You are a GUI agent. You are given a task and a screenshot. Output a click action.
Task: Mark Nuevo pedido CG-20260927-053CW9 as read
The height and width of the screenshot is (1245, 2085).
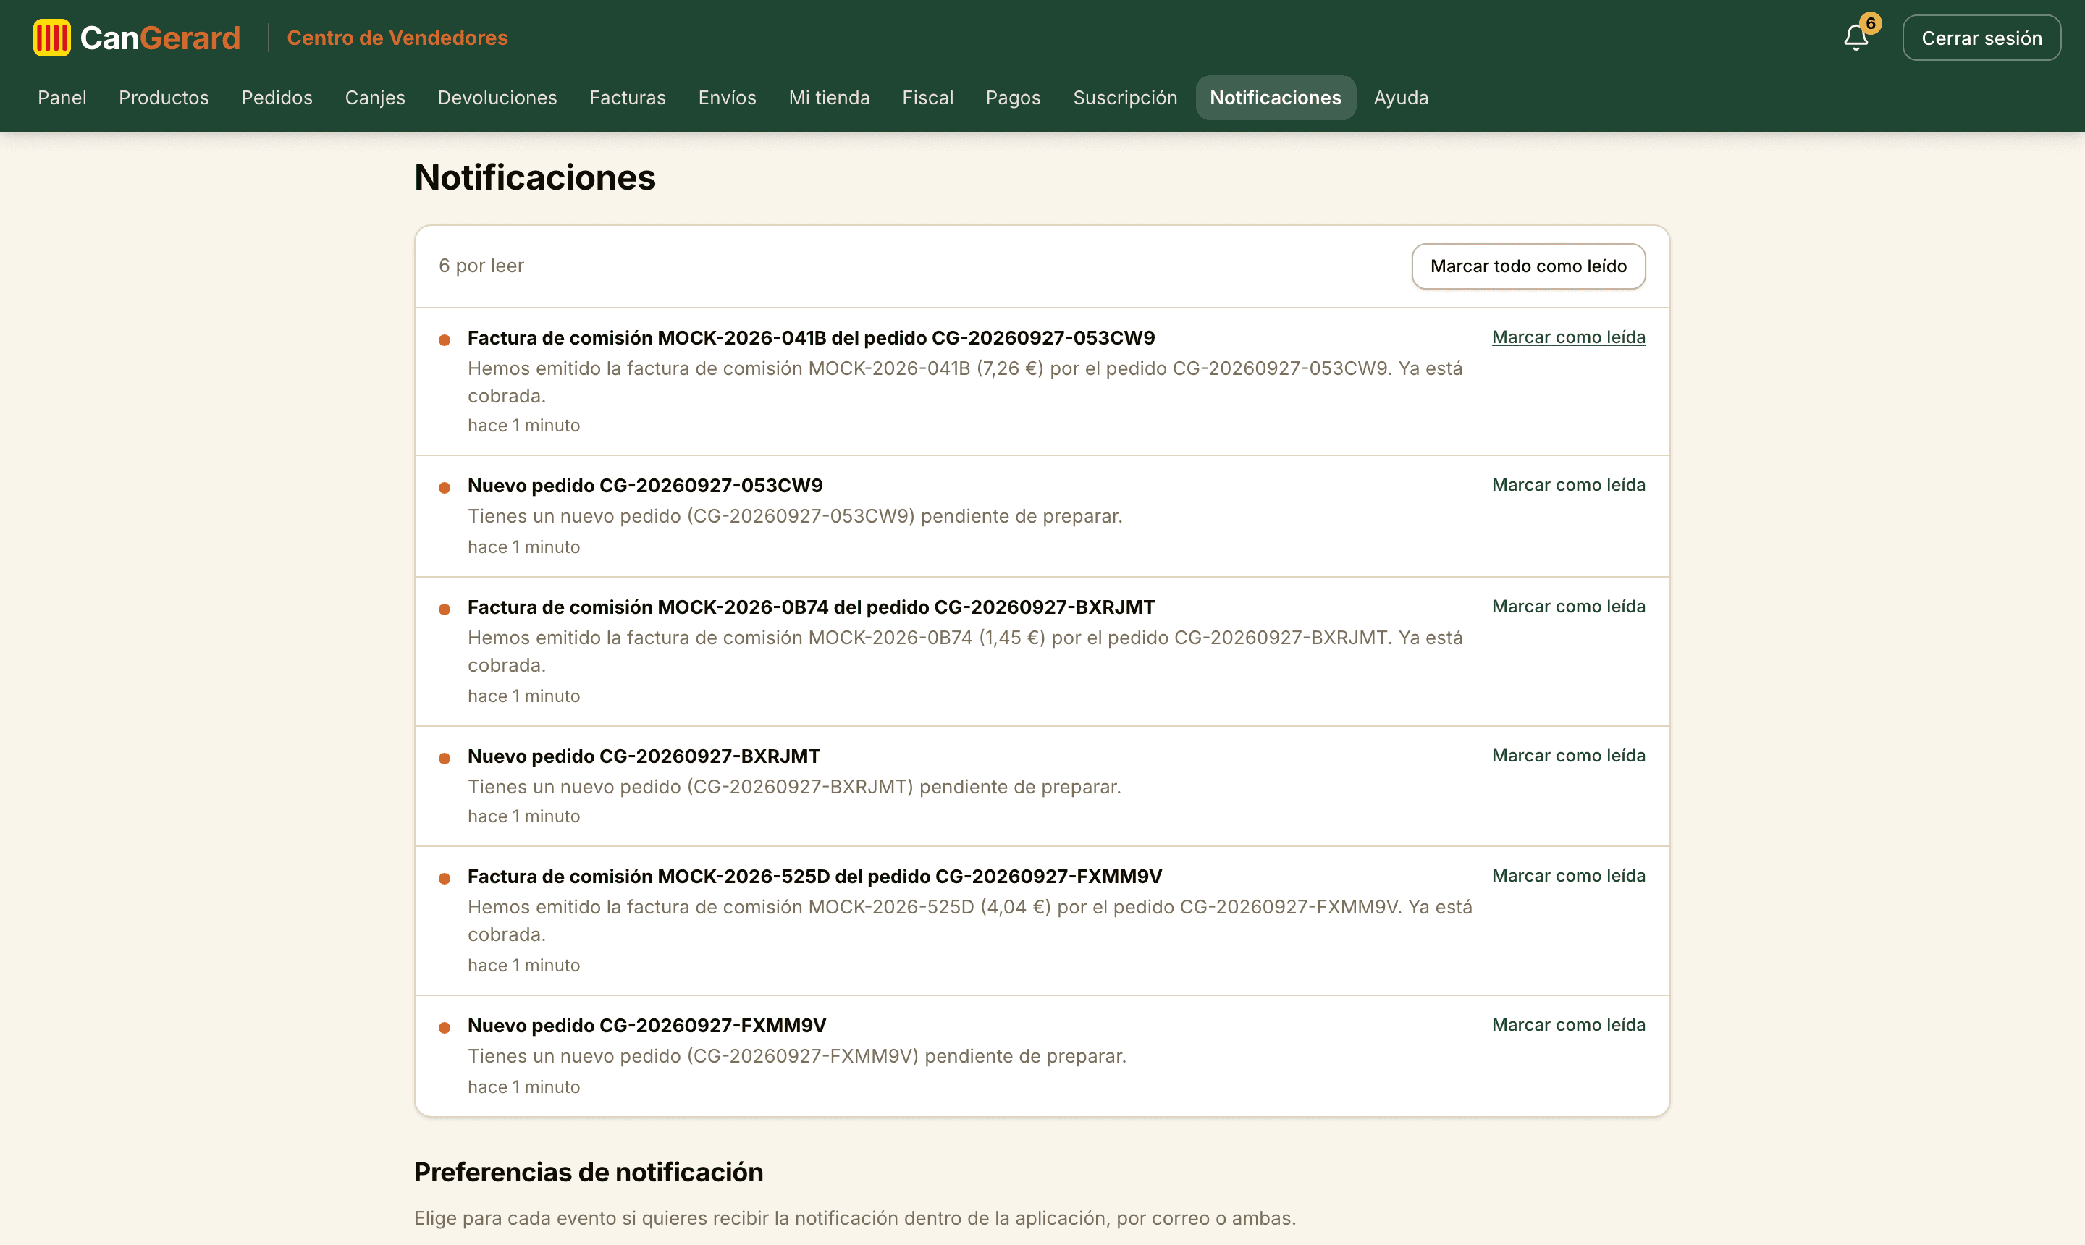[x=1568, y=485]
